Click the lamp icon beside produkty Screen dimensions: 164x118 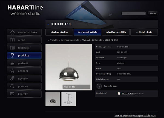click(x=12, y=55)
